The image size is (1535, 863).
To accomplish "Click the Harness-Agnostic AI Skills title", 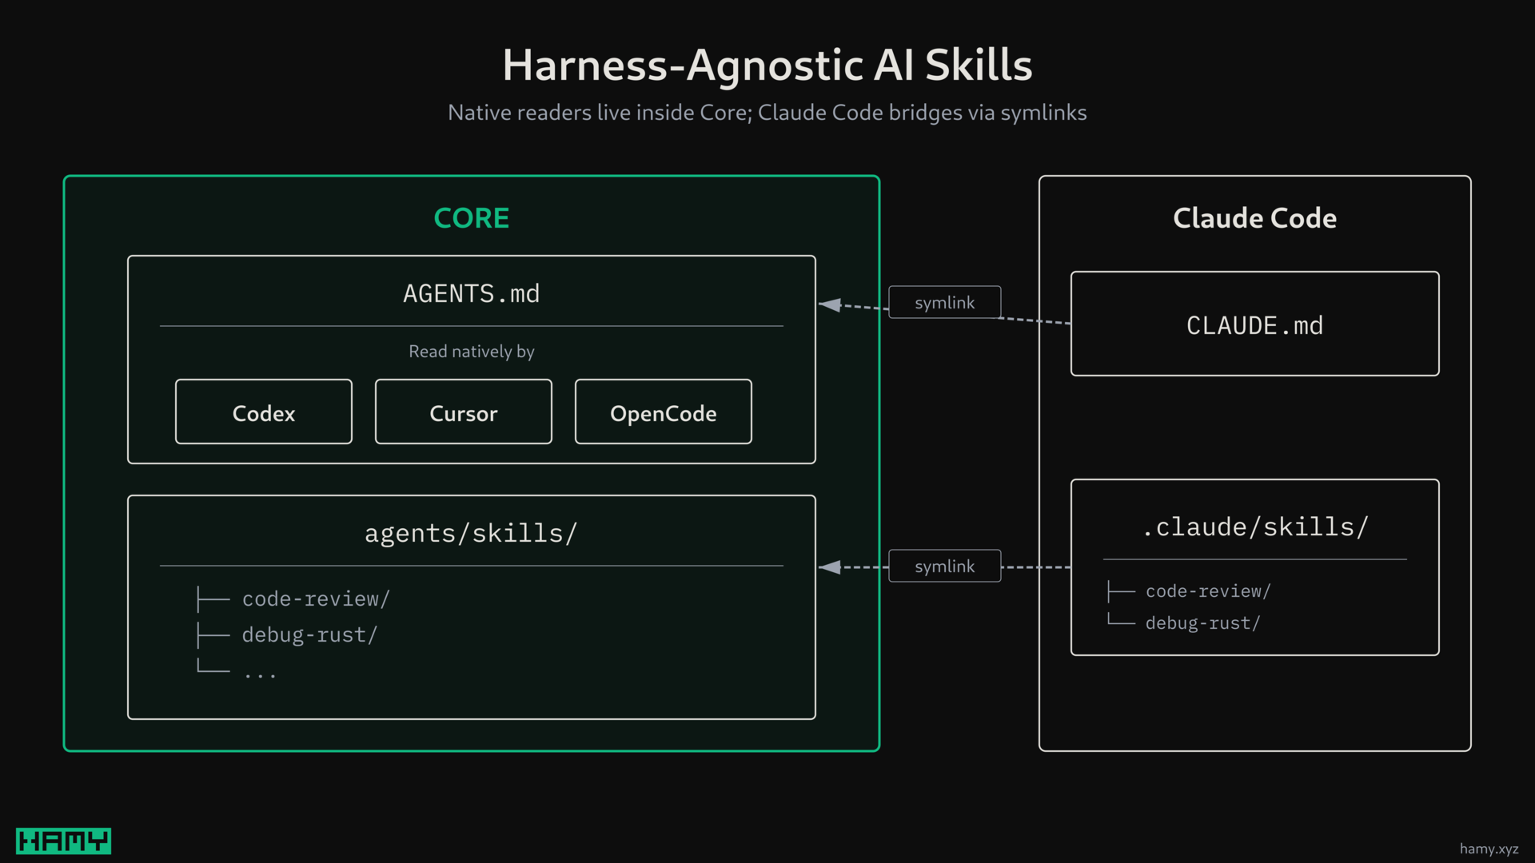I will point(767,66).
